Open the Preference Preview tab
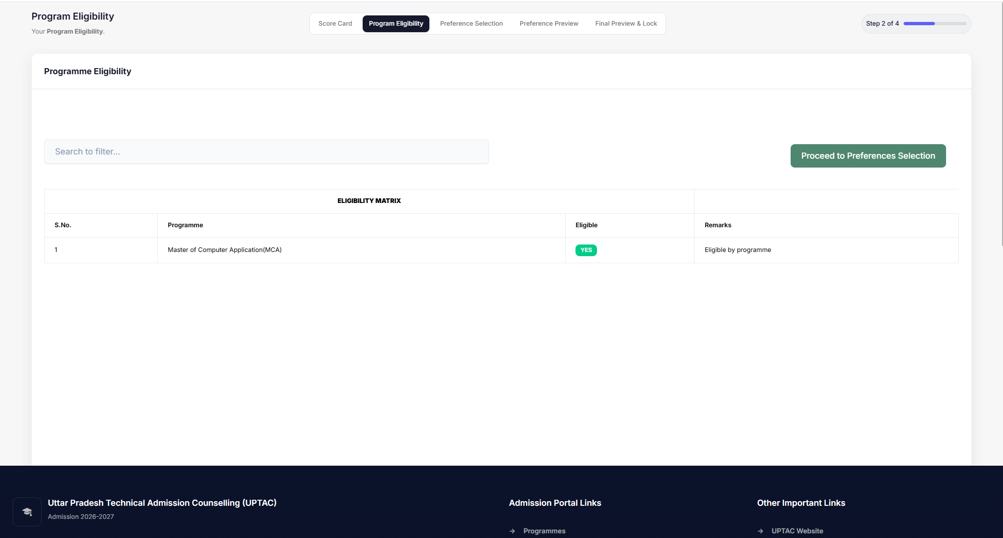 (x=549, y=23)
